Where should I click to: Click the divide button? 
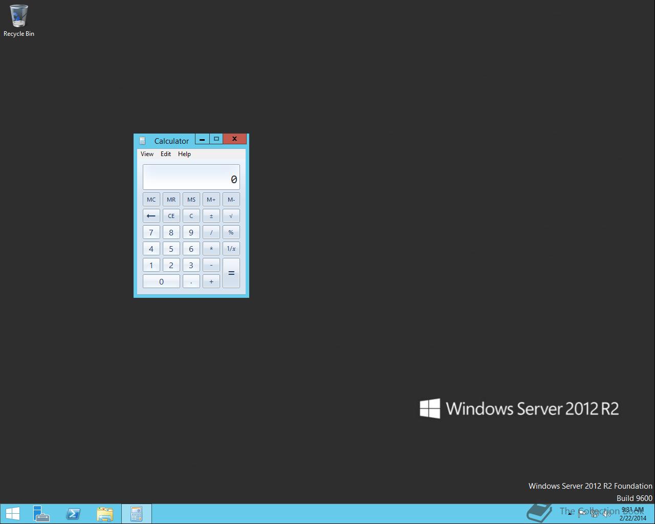(x=211, y=232)
